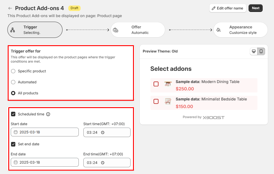Choose the All products radio button

pyautogui.click(x=13, y=93)
